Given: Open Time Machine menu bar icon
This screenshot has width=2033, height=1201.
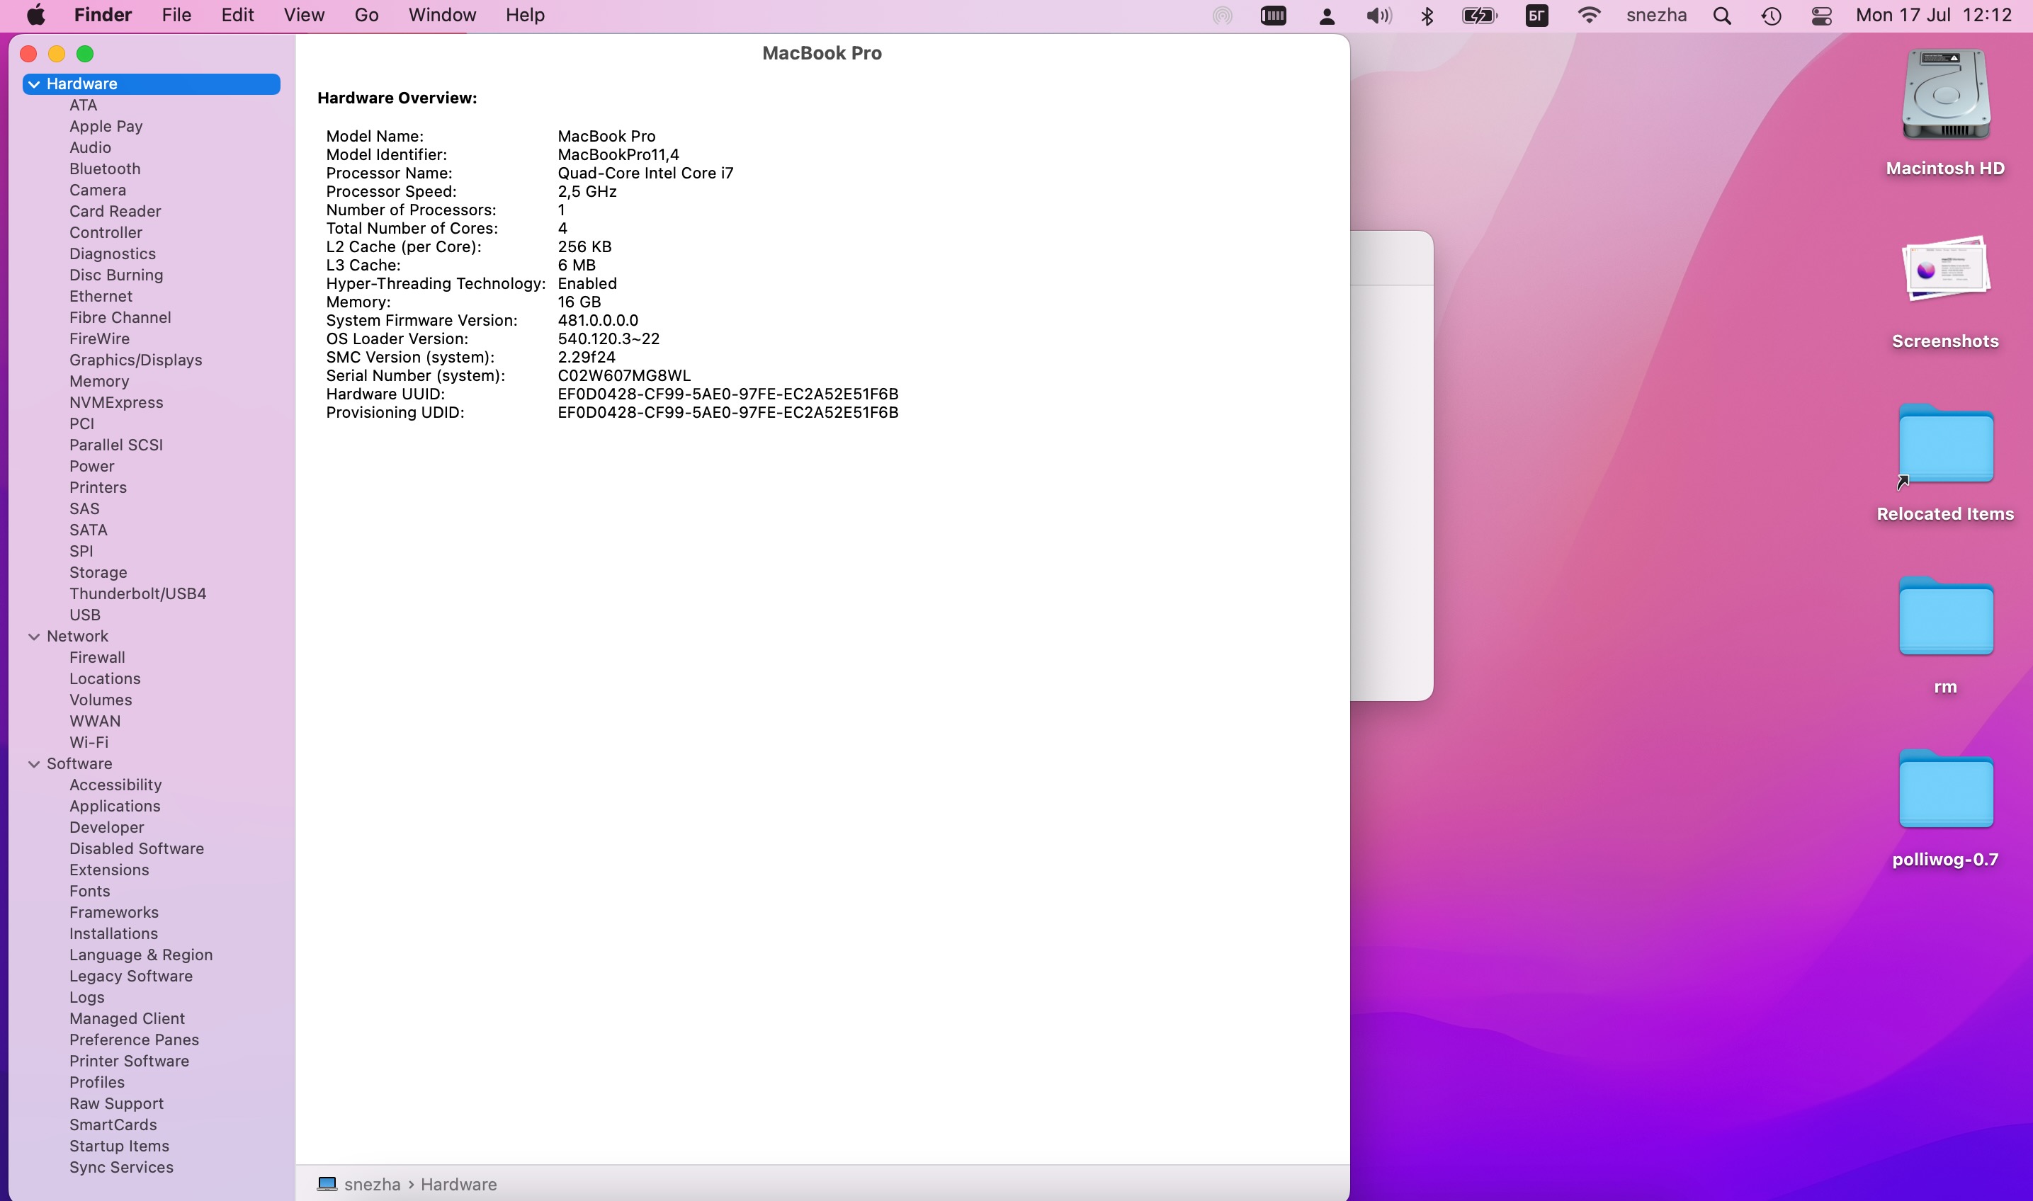Looking at the screenshot, I should 1771,16.
